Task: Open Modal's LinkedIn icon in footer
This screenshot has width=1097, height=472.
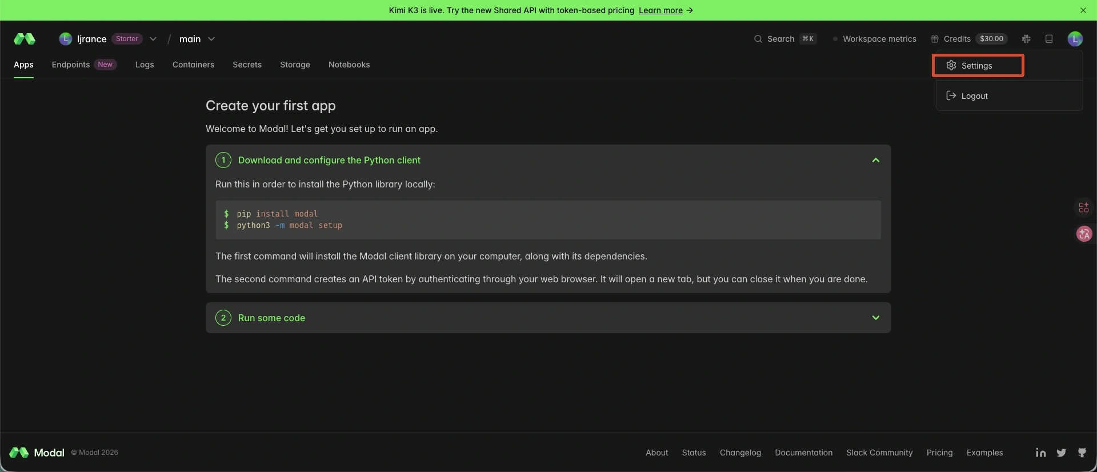Action: (1040, 453)
